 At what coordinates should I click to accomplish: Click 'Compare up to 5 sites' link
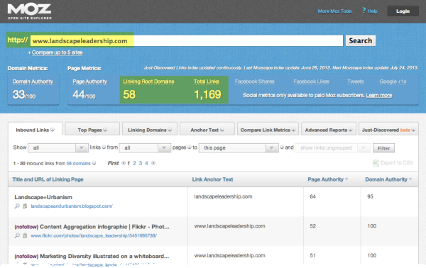point(57,52)
